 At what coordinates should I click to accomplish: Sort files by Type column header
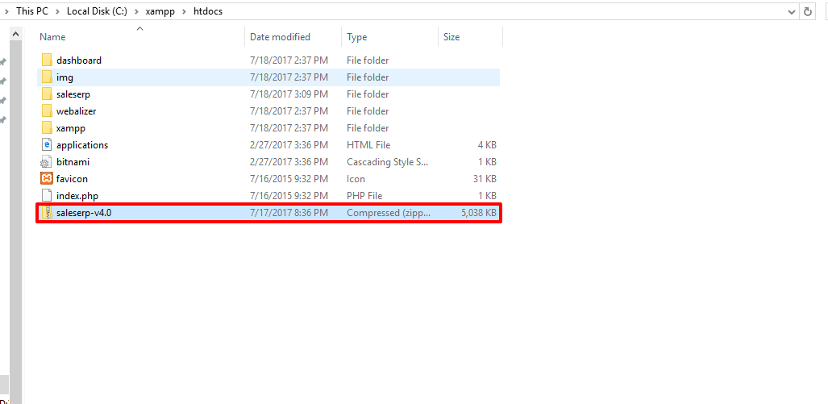coord(356,37)
